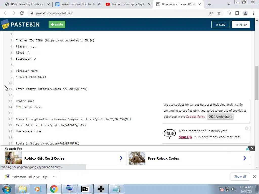
Task: Open the 7-Zip taskbar icon
Action: [85, 189]
